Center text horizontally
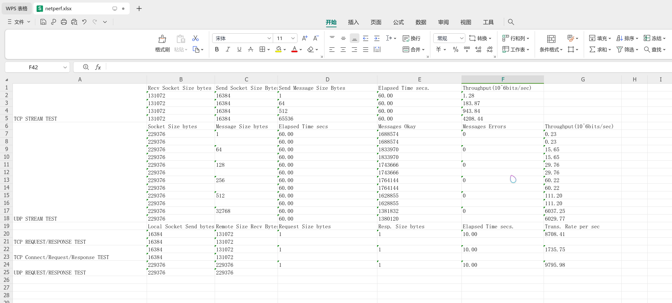 pos(343,49)
